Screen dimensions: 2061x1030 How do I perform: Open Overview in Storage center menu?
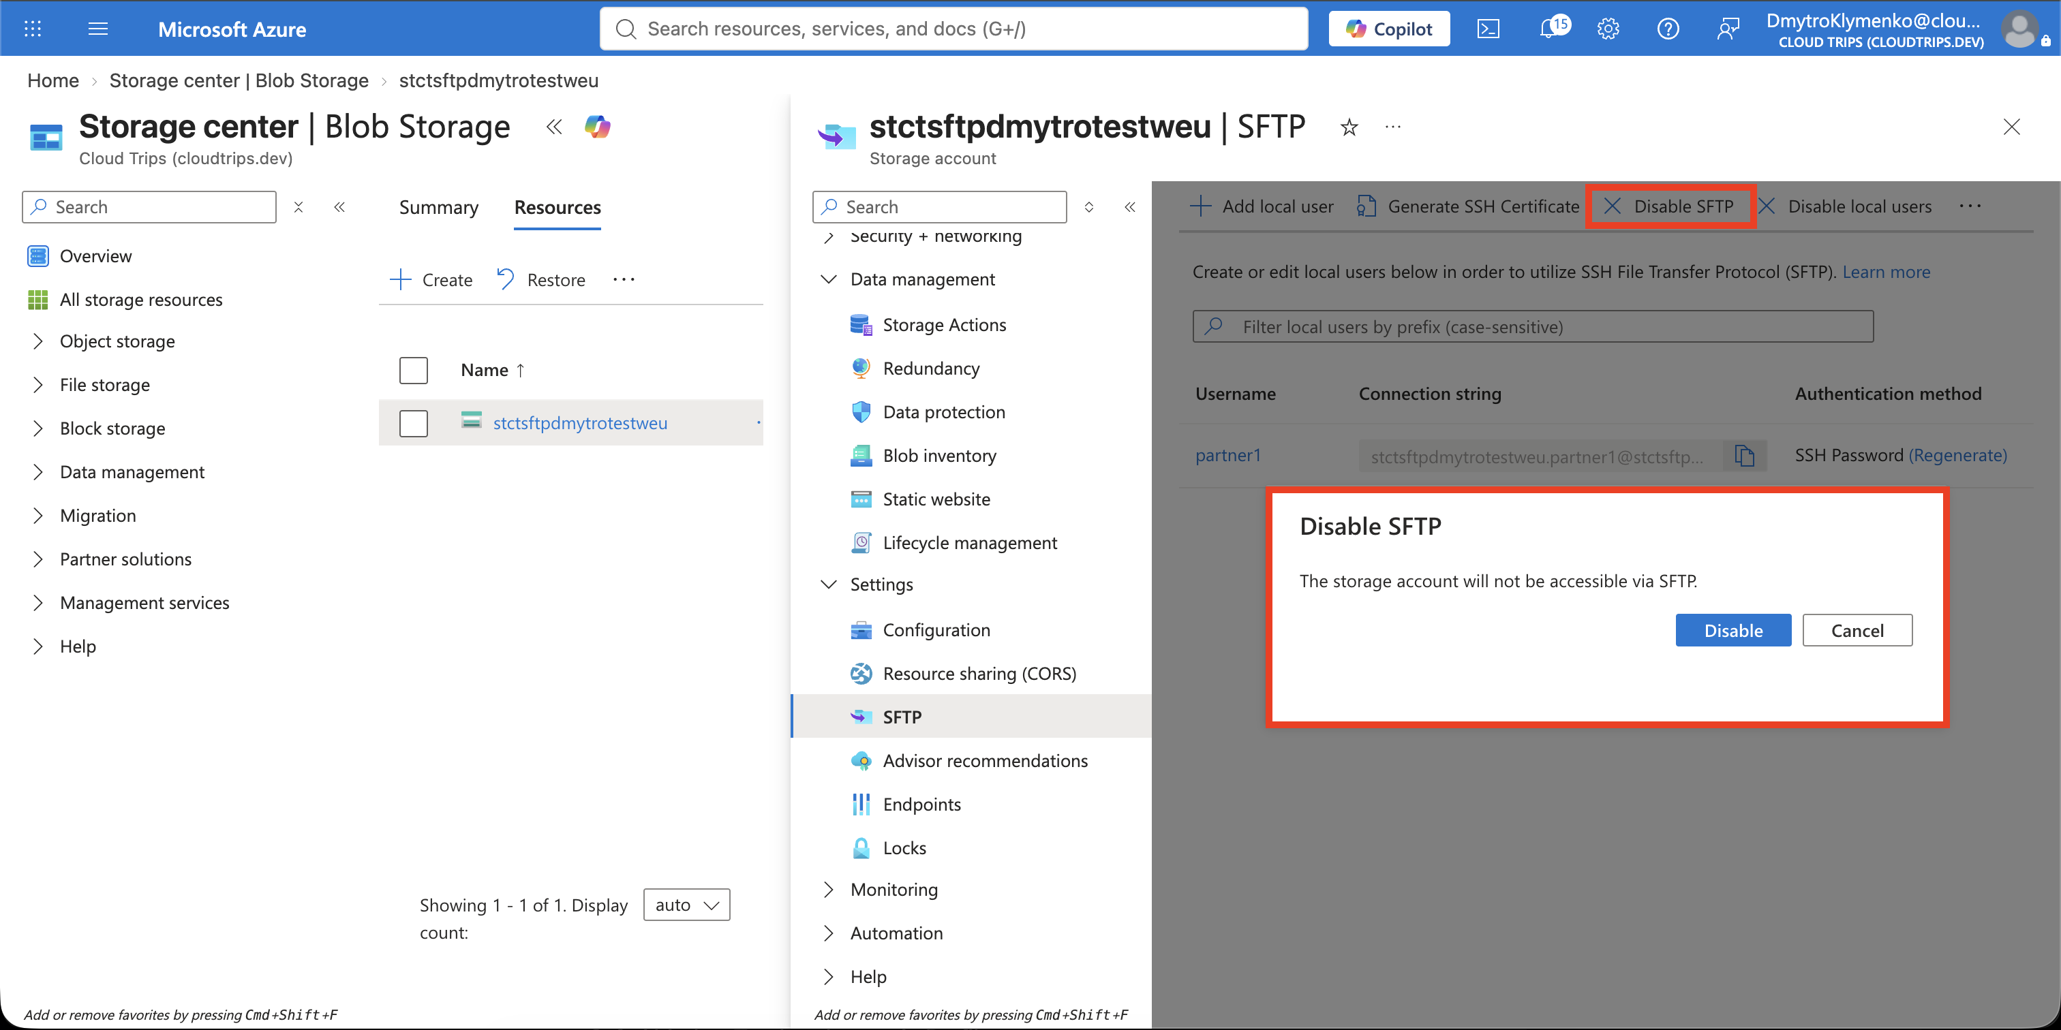[95, 256]
